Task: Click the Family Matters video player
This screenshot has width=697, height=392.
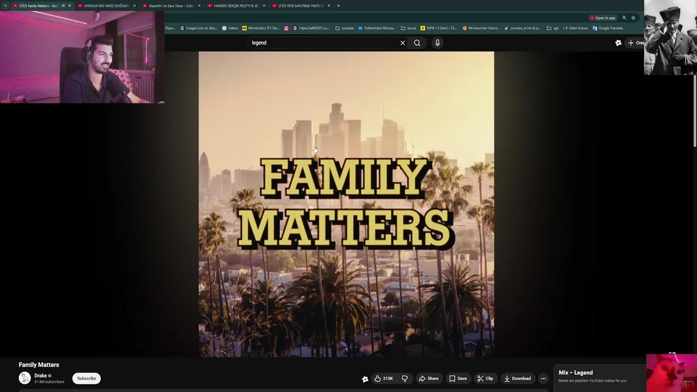Action: coord(346,204)
